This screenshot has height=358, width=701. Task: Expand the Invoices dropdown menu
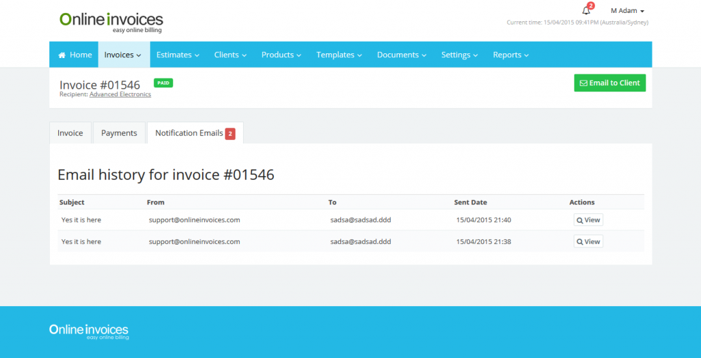(123, 55)
